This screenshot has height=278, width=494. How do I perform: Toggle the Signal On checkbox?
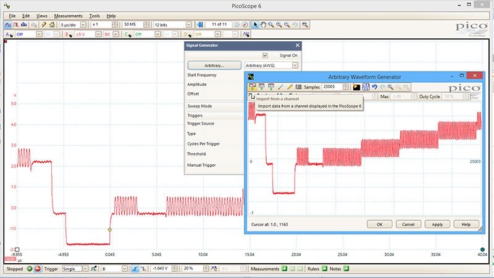266,55
